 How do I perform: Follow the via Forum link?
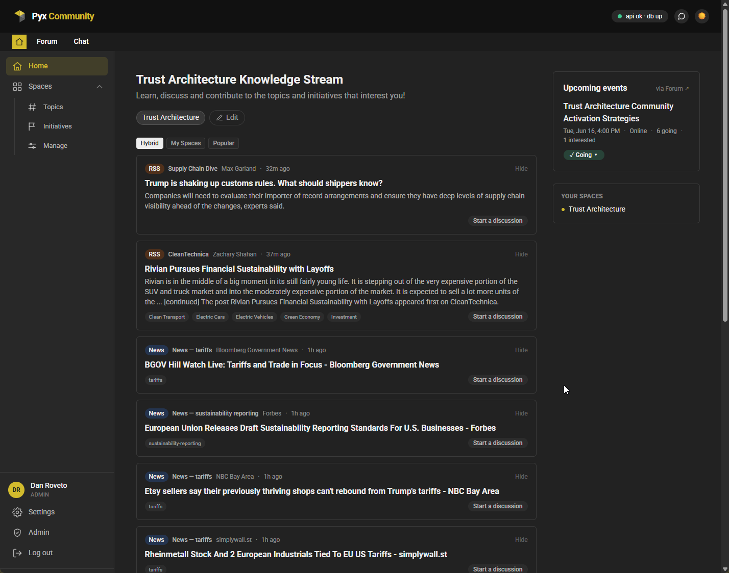coord(672,89)
